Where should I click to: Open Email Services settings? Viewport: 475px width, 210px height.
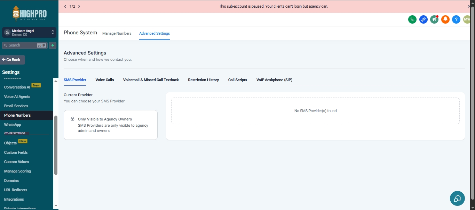pyautogui.click(x=16, y=106)
